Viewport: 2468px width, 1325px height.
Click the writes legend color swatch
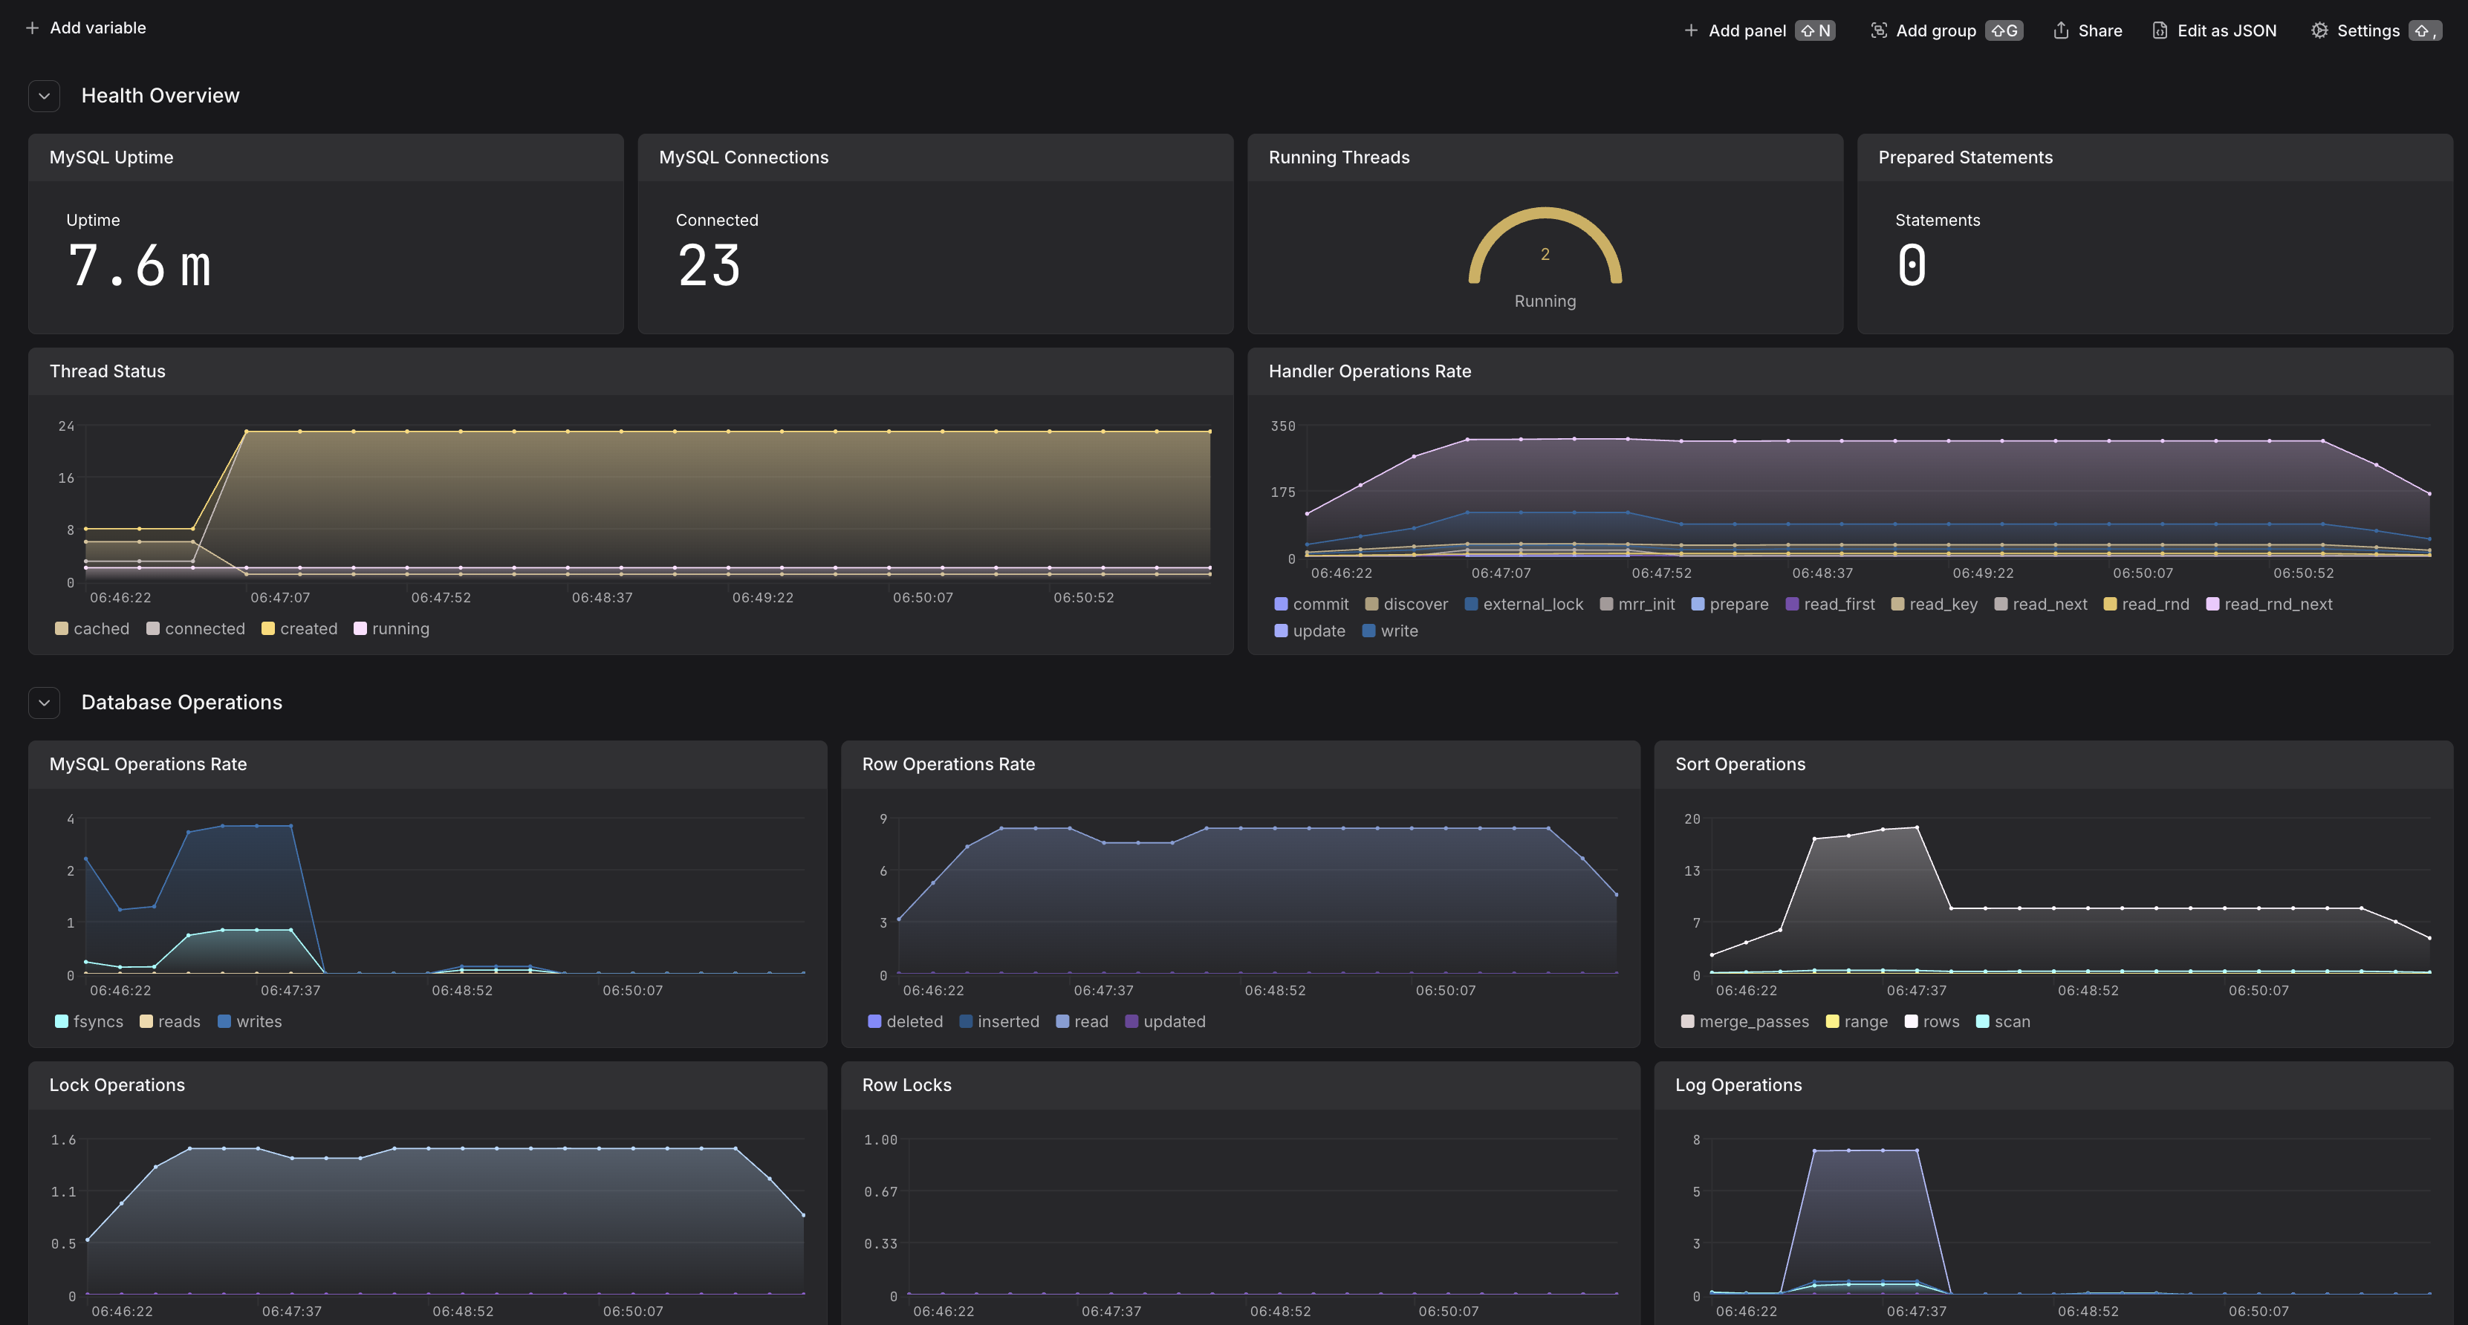pos(224,1021)
